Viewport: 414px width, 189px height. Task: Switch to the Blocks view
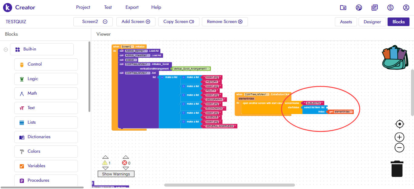(x=399, y=22)
